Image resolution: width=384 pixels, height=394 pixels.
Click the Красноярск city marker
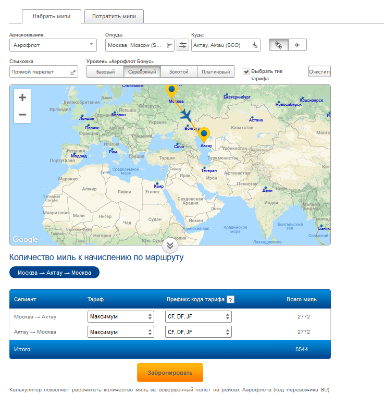coord(302,98)
